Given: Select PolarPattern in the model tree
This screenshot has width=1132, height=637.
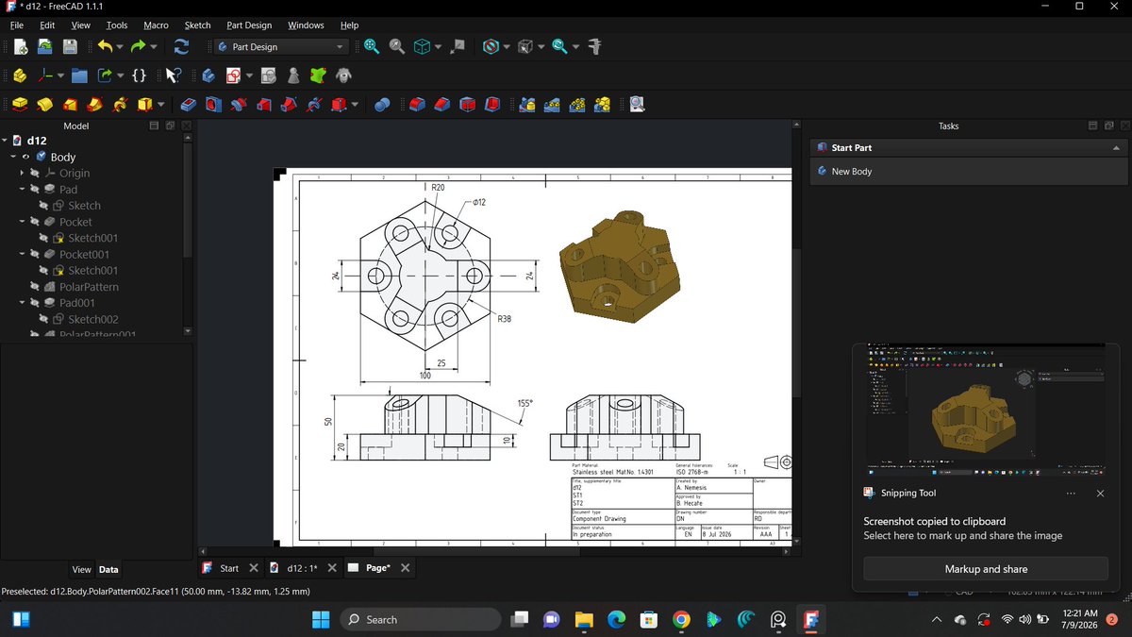Looking at the screenshot, I should point(89,287).
